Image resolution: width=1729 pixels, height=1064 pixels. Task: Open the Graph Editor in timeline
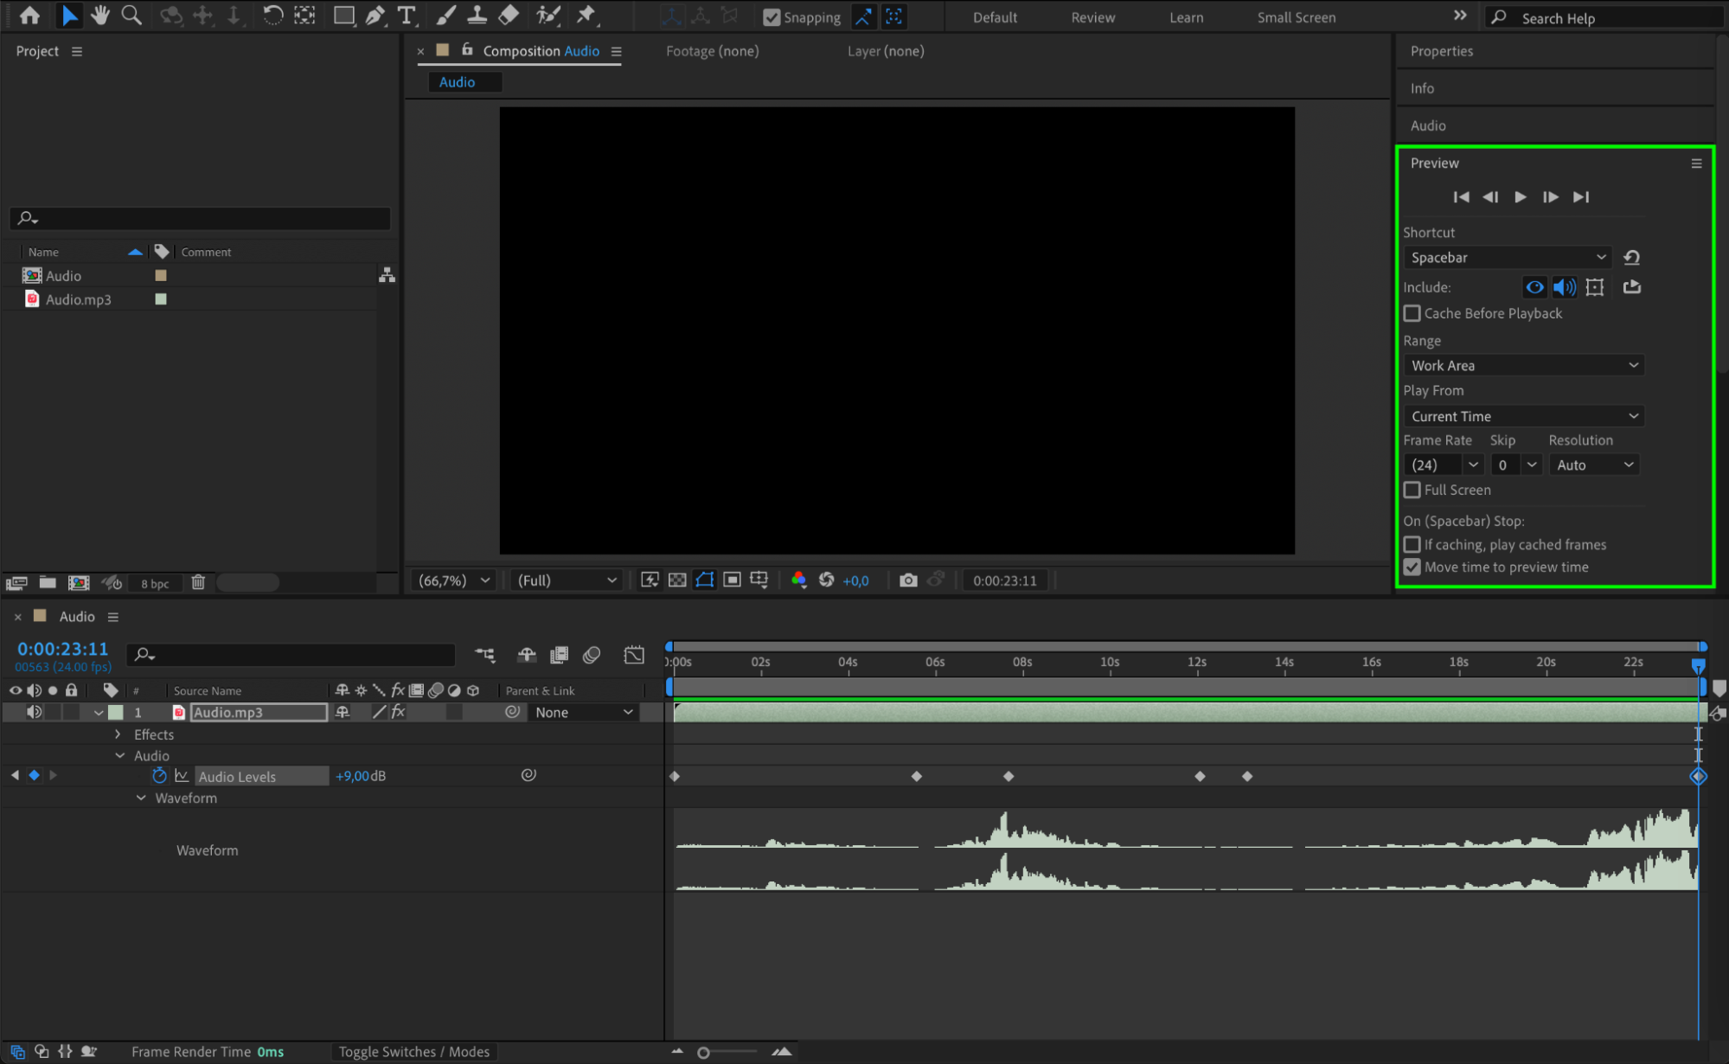634,655
